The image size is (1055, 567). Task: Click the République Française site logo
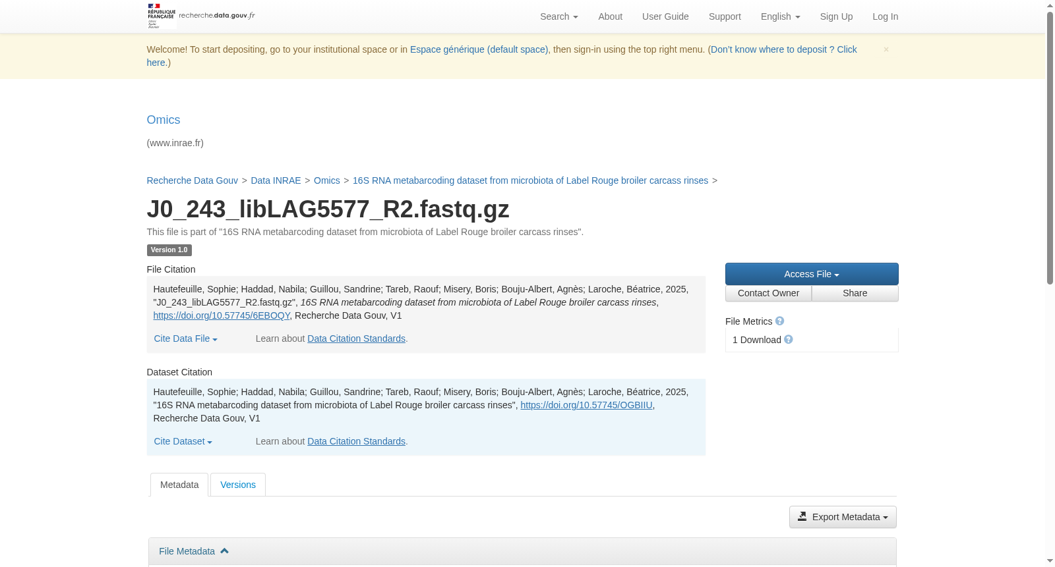pyautogui.click(x=200, y=16)
